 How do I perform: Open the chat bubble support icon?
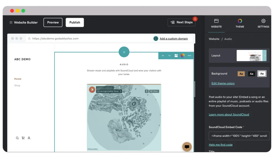[x=187, y=147]
